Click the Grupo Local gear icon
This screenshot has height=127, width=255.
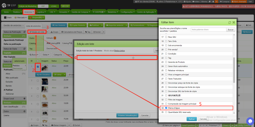(x=24, y=99)
